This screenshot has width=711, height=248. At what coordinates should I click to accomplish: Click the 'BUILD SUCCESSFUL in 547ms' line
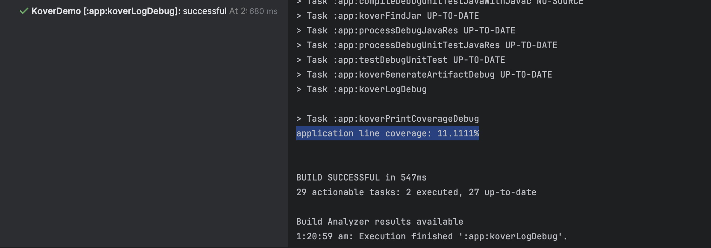pos(362,177)
